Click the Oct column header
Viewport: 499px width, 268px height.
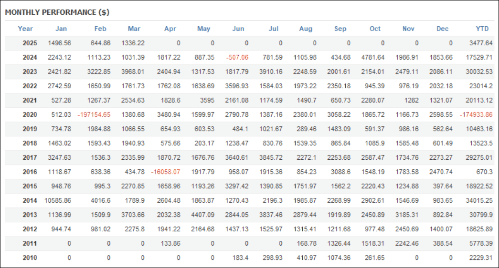(x=375, y=29)
